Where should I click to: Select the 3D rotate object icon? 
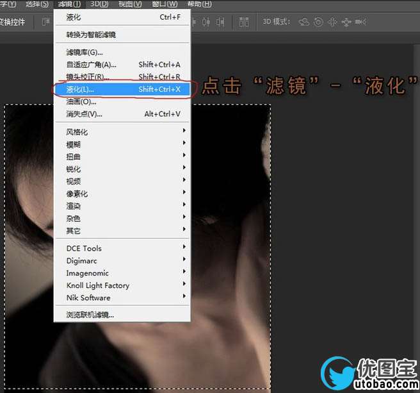304,22
